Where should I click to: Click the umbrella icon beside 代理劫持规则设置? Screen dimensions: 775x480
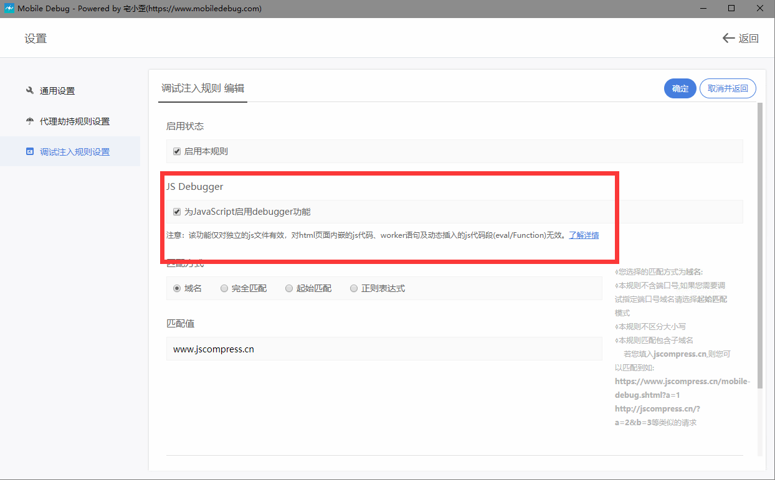click(x=29, y=121)
